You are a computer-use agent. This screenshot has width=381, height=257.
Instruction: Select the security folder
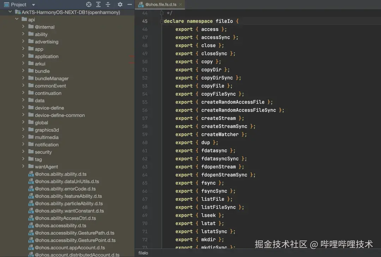click(x=43, y=152)
